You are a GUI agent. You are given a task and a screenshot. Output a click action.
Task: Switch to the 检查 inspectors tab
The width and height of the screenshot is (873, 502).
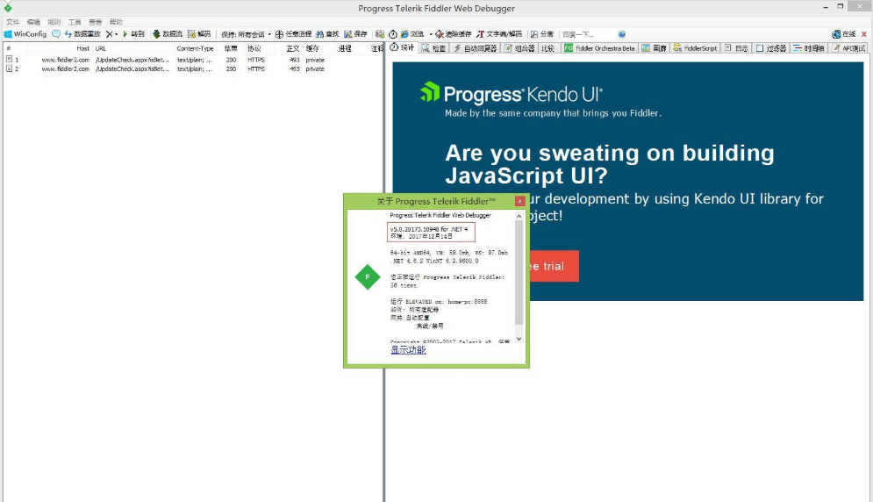[x=433, y=48]
